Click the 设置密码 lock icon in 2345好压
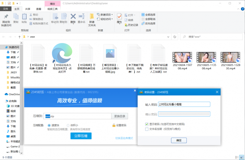Screen dimensions: 245x160 tap(114, 125)
